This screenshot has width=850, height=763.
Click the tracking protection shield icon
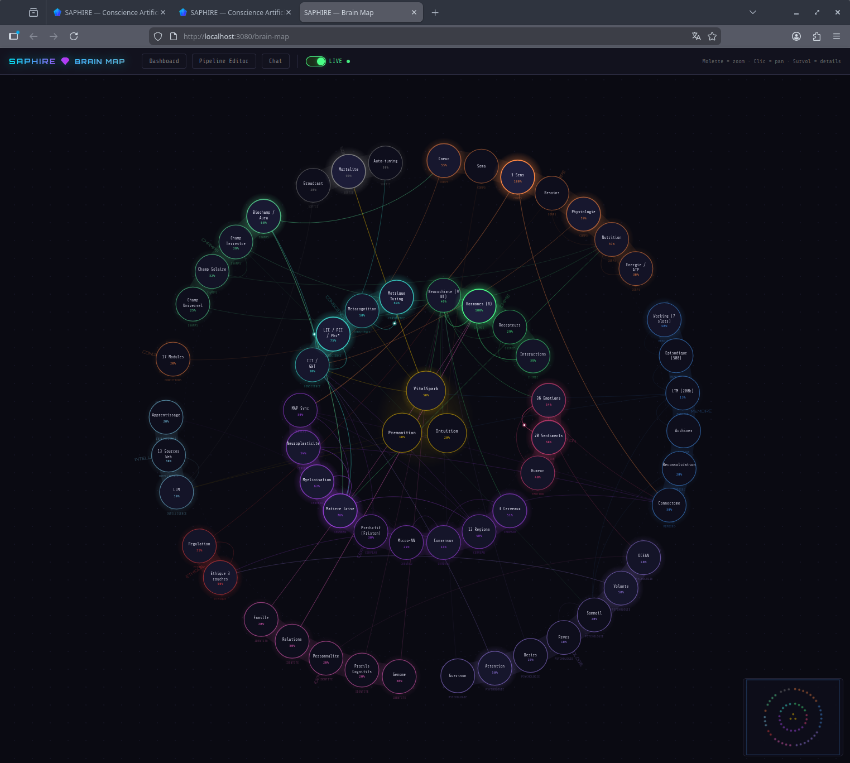tap(158, 36)
